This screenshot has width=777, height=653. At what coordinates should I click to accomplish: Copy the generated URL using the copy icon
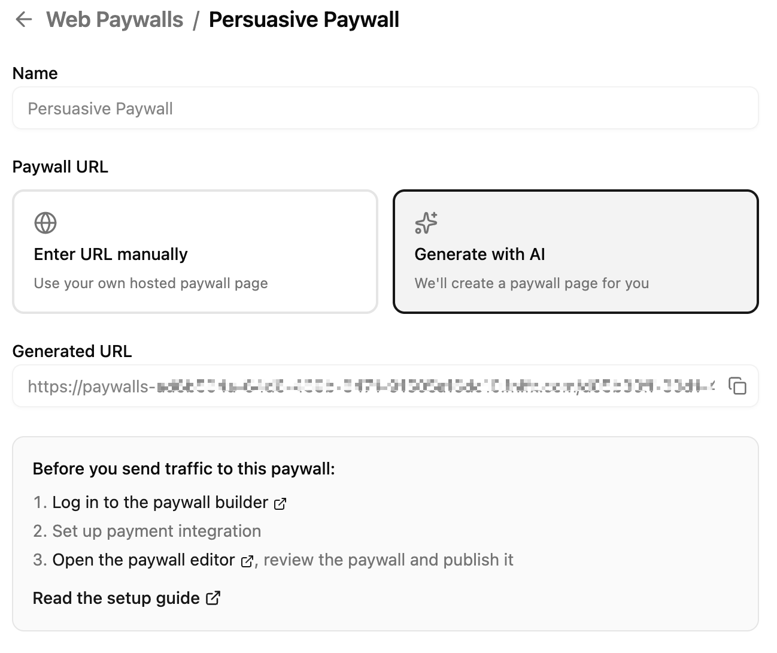pos(737,386)
